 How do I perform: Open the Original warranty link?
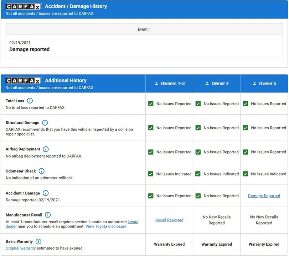21,248
